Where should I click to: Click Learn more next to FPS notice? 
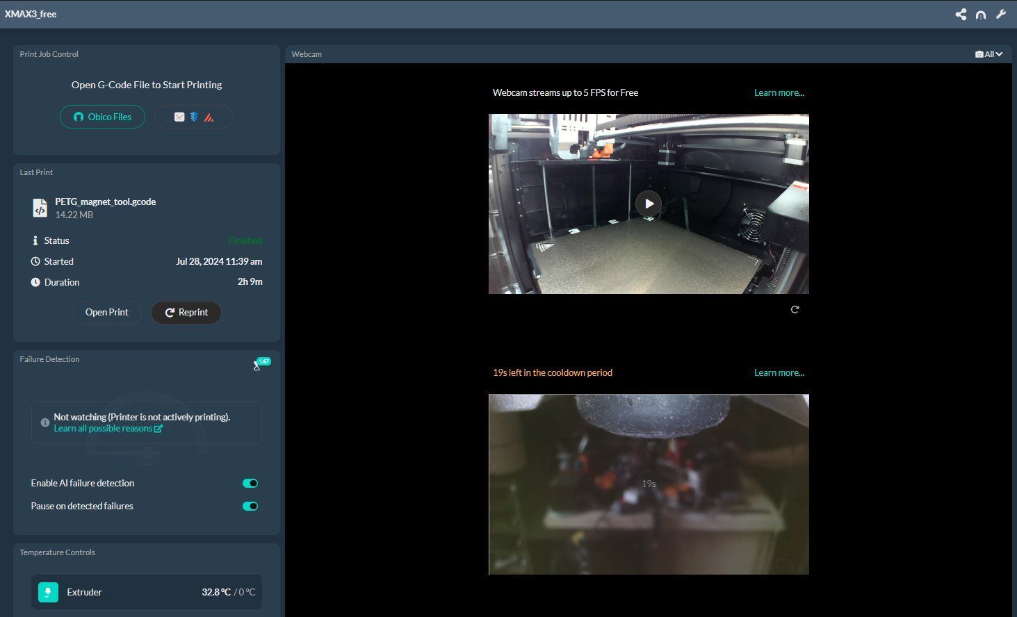[x=779, y=92]
